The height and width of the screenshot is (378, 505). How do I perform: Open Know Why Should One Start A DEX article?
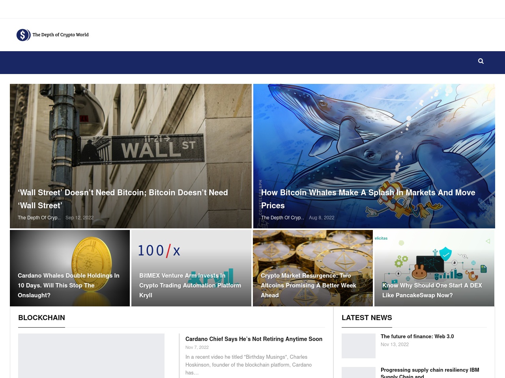(432, 290)
